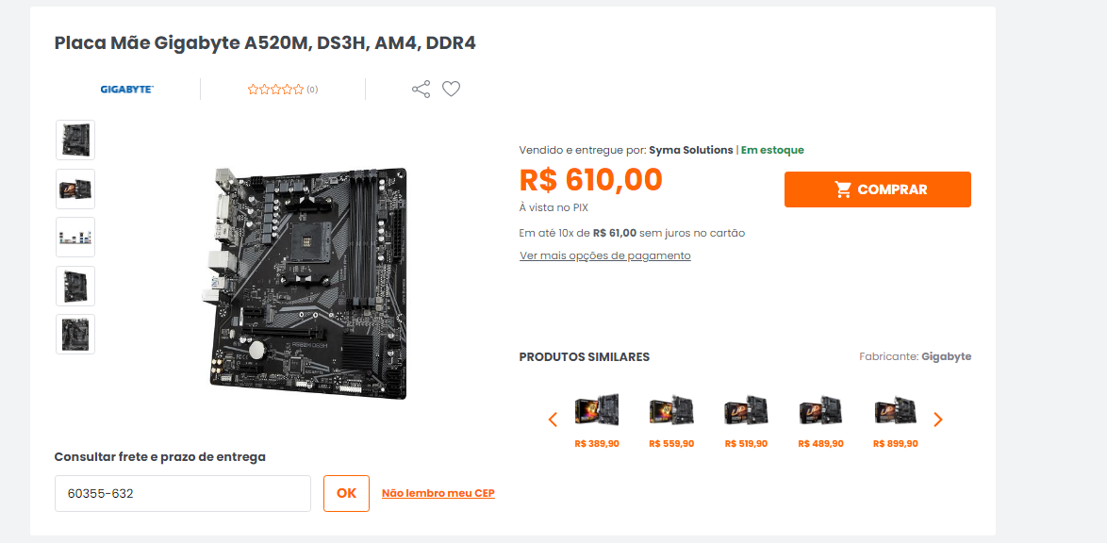Select the first motherboard thumbnail
This screenshot has height=543, width=1107.
point(75,140)
